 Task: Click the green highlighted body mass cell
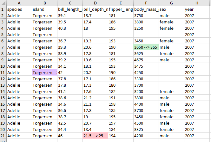point(146,47)
